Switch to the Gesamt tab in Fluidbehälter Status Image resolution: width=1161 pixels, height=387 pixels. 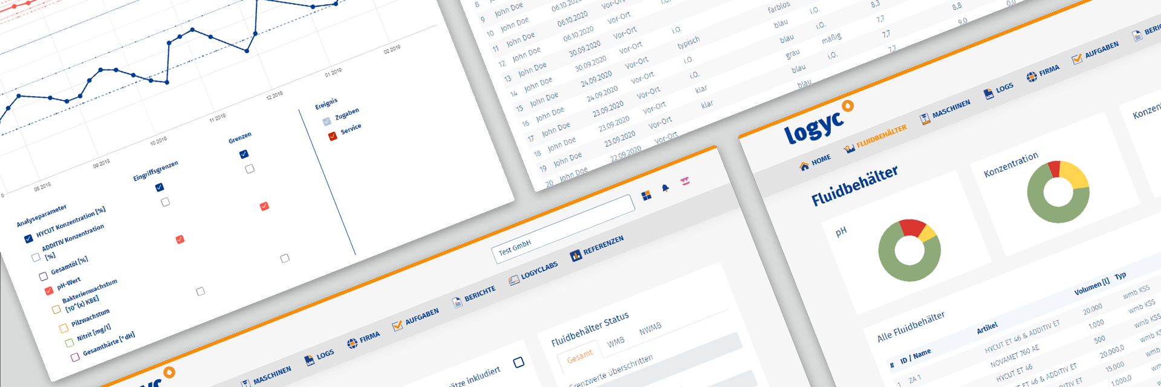580,357
